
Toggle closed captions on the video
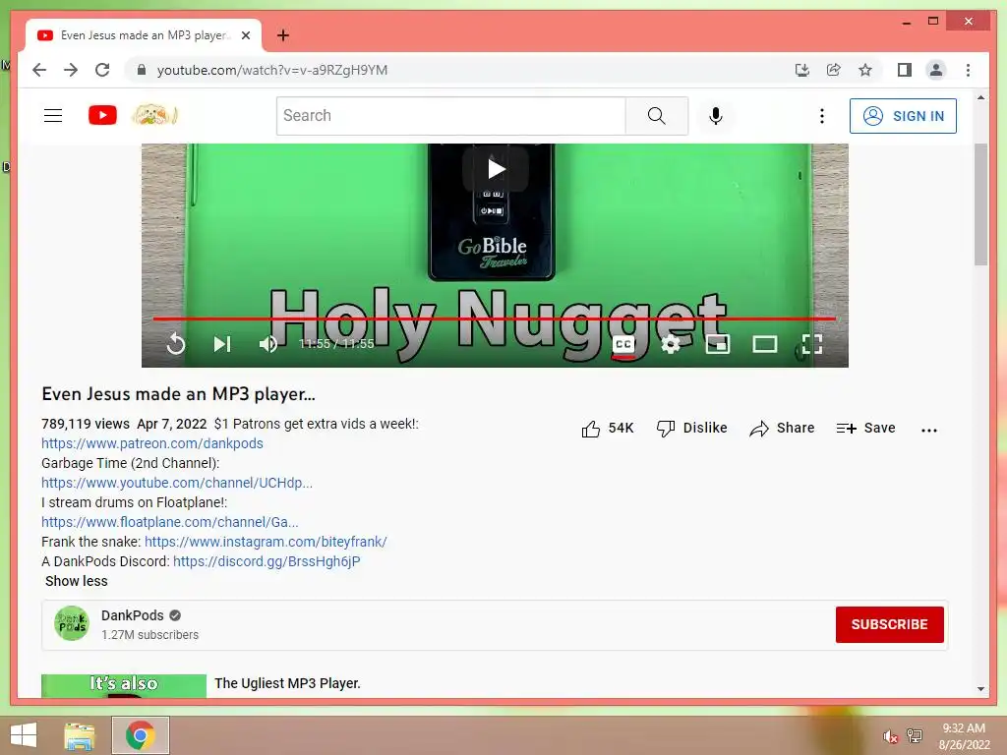(622, 344)
